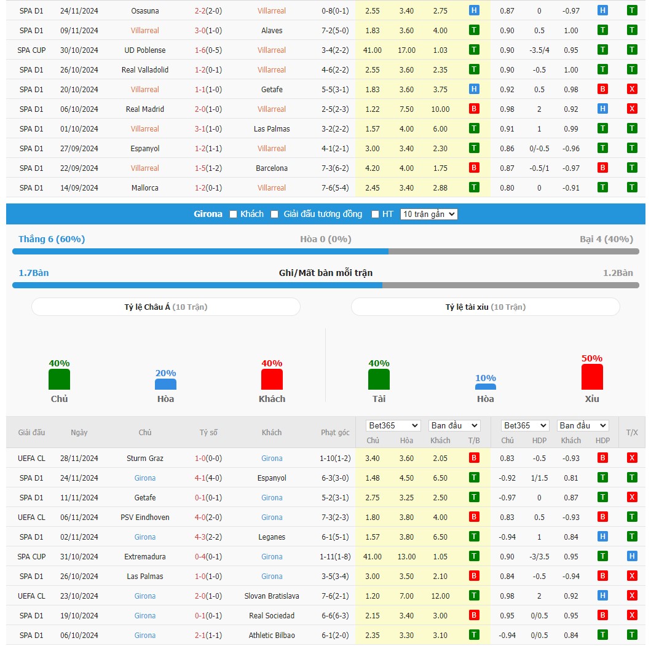Click the X badge in Real Sociedad row
Image resolution: width=651 pixels, height=646 pixels.
(632, 615)
